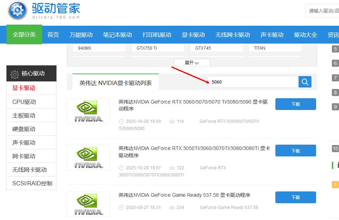Select the GTX750 Ti model filter
Screen dimensions: 339x220
(158, 48)
